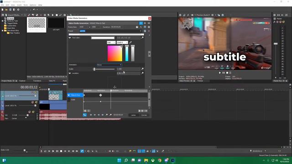Open media properties icon in Project Media toolbar

45,15
